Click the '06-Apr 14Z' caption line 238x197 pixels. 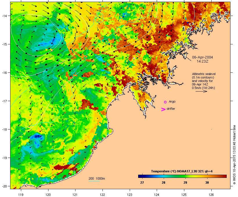[x=200, y=84]
